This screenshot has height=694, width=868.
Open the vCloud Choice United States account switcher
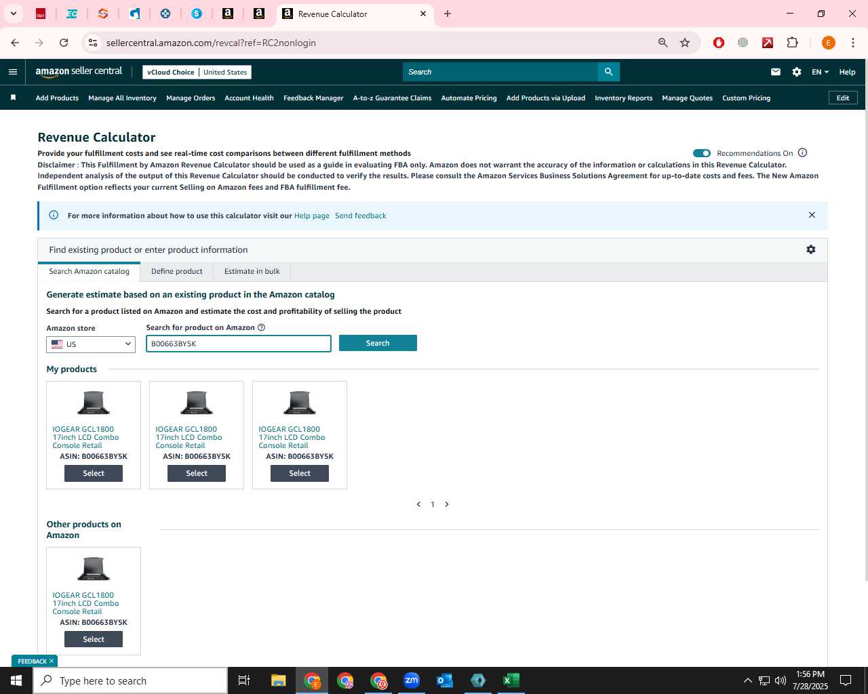[x=197, y=72]
